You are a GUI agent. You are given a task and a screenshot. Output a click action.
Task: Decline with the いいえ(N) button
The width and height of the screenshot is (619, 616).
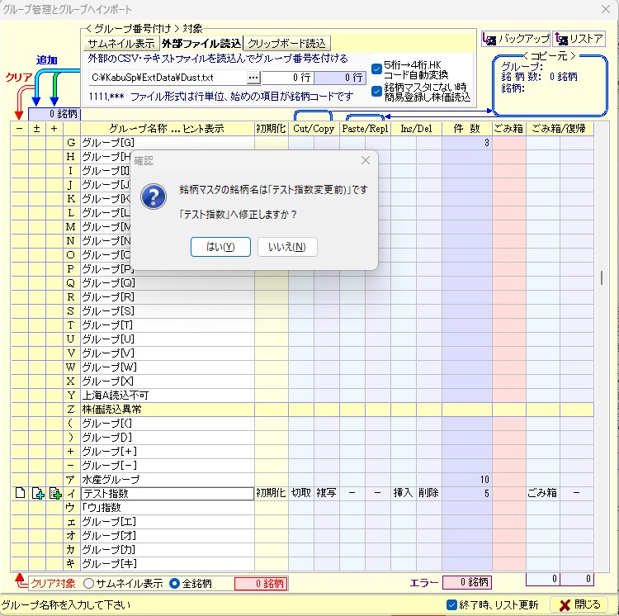287,247
